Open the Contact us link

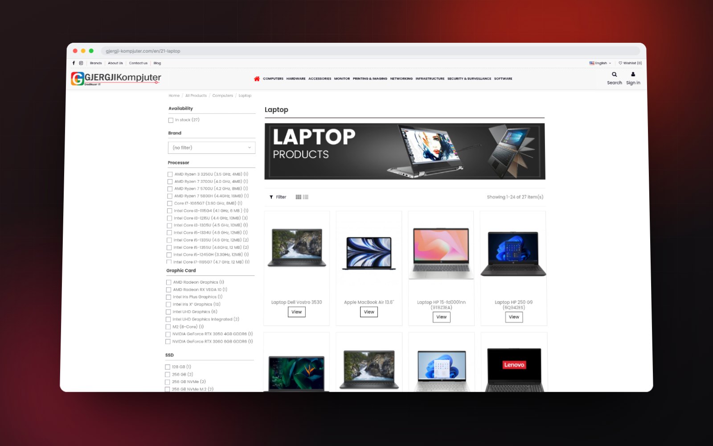[x=138, y=63]
